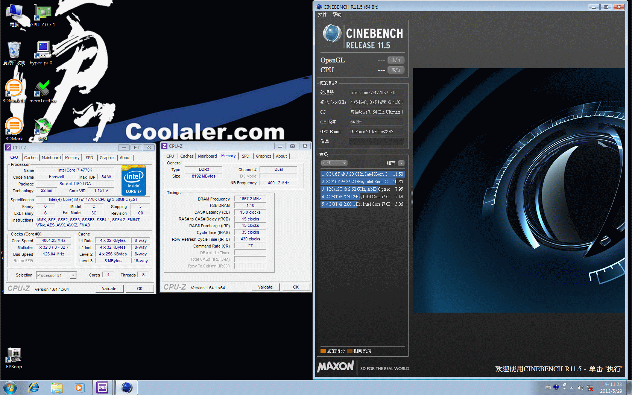Switch to CPU tab in Memory CPU-Z window
Screen dimensions: 632x395
pos(170,156)
